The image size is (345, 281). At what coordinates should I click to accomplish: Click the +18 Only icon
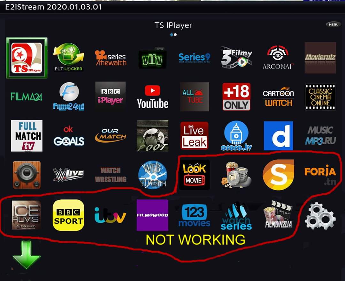coord(236,97)
